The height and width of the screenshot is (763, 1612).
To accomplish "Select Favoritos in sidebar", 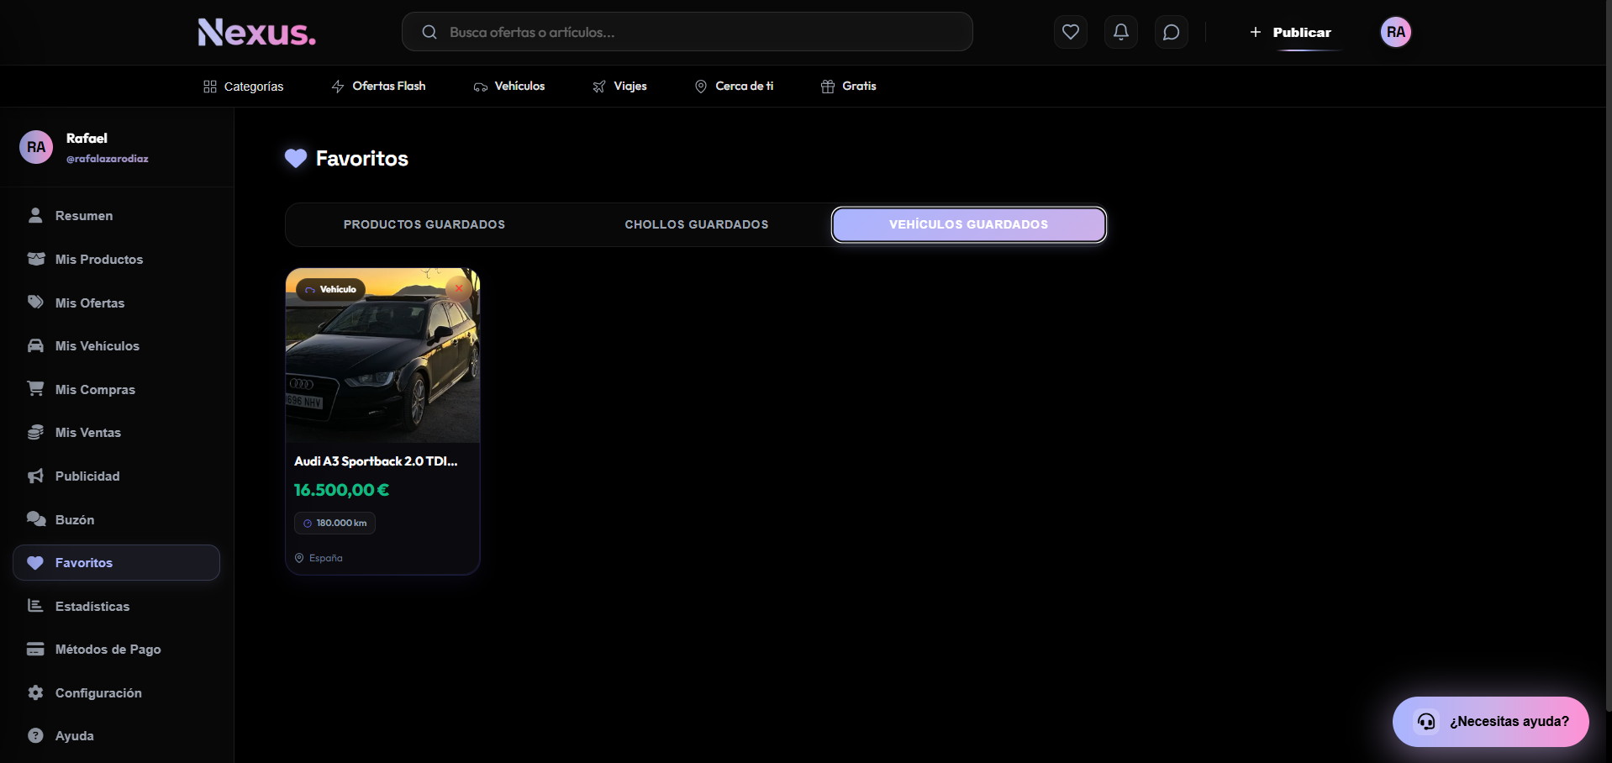I will tap(116, 563).
